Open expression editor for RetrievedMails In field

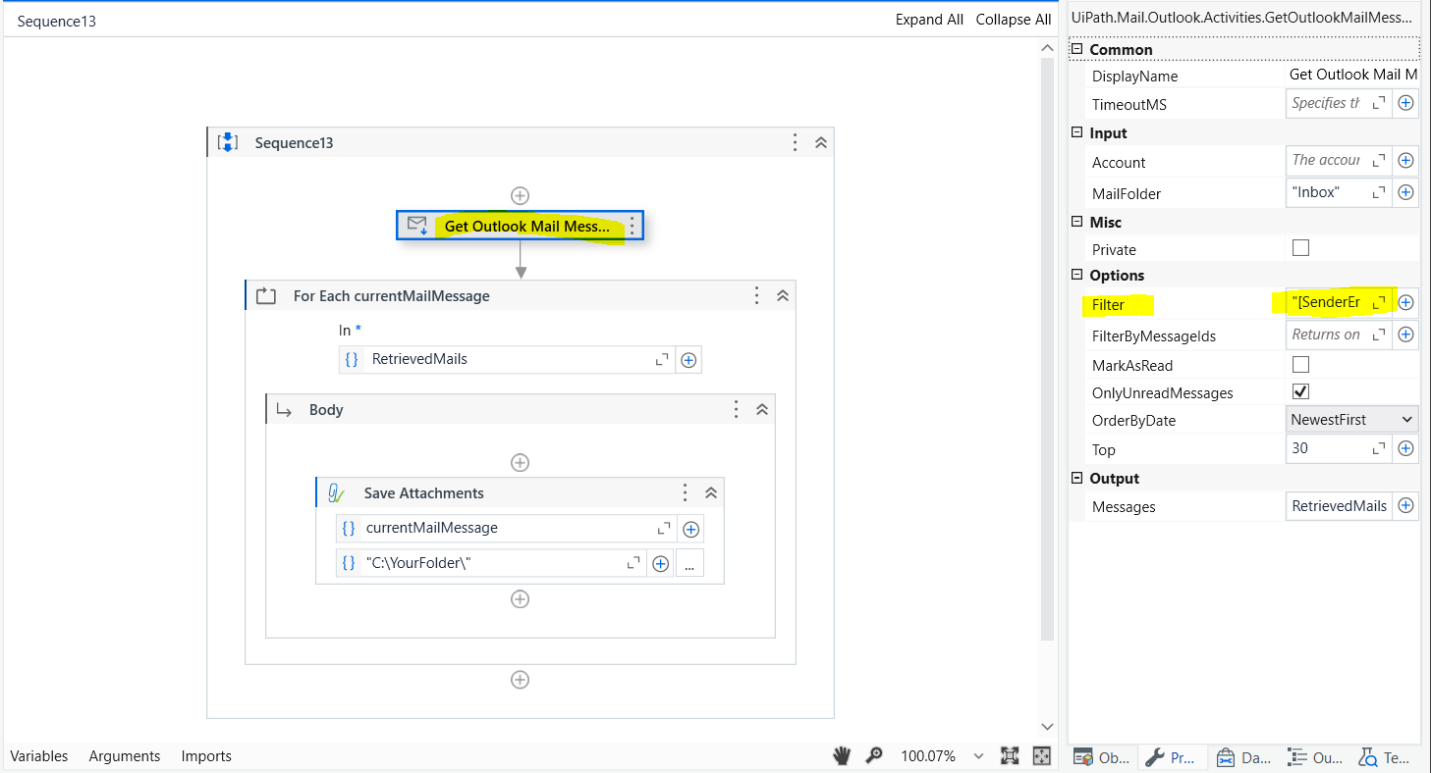coord(662,360)
